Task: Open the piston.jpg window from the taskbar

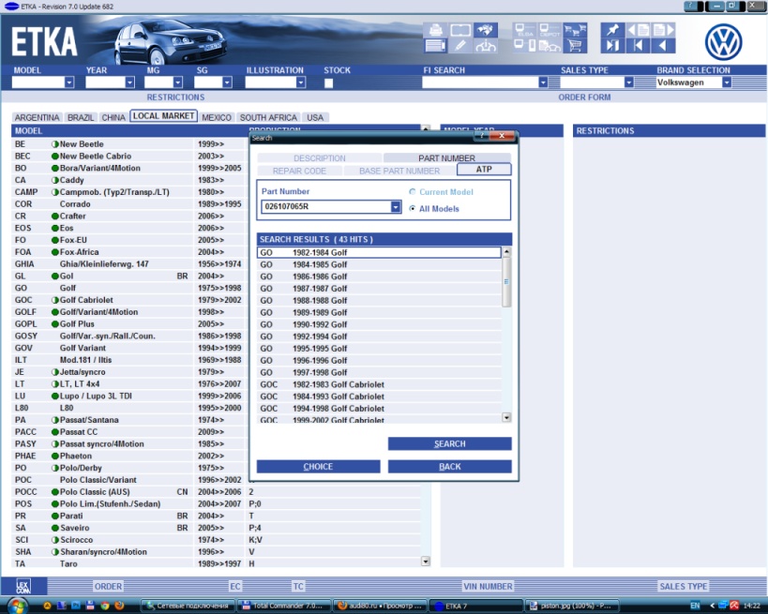Action: point(572,606)
